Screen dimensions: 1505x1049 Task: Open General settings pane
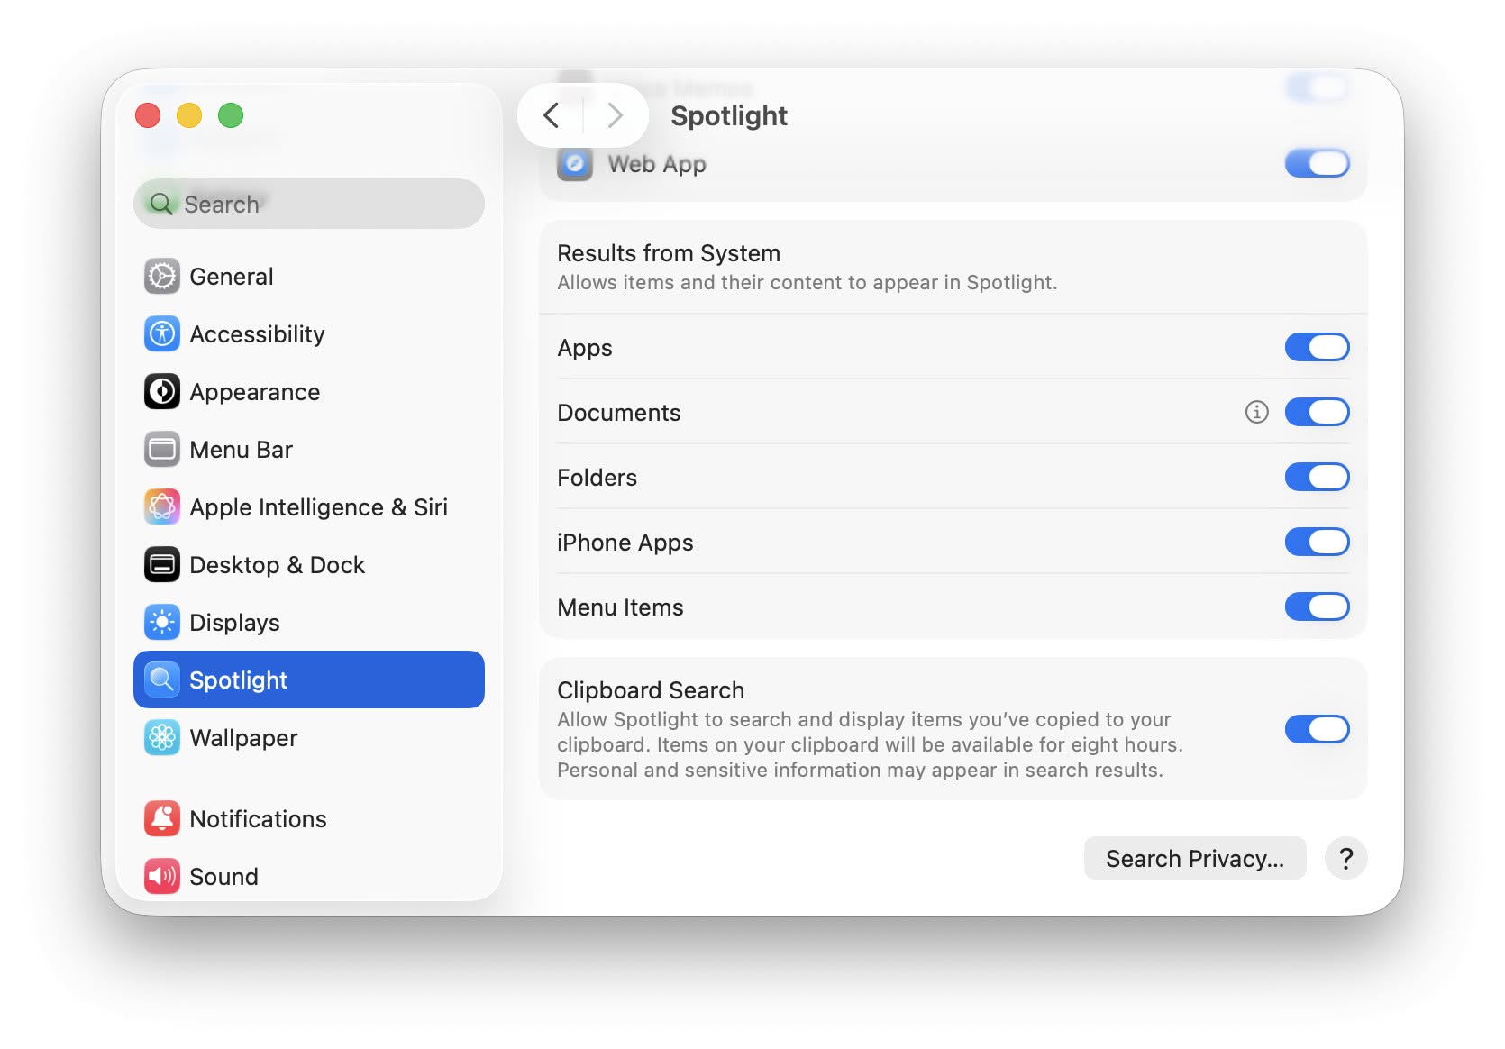(x=309, y=277)
